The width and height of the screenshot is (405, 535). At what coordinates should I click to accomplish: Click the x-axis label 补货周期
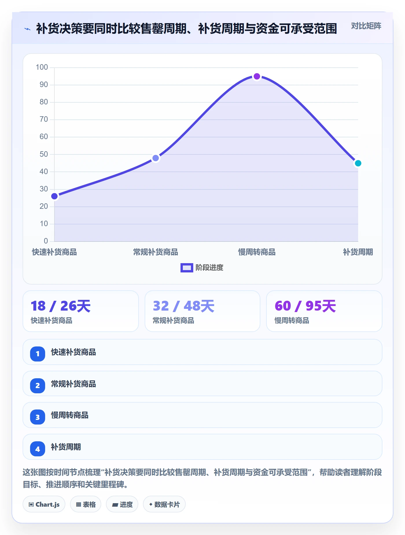pos(358,252)
